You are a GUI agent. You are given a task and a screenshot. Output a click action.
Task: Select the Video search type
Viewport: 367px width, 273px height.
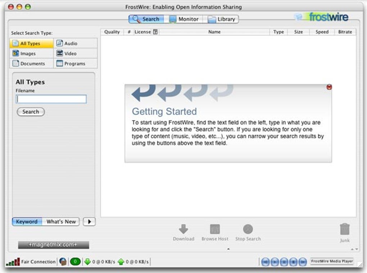[76, 54]
